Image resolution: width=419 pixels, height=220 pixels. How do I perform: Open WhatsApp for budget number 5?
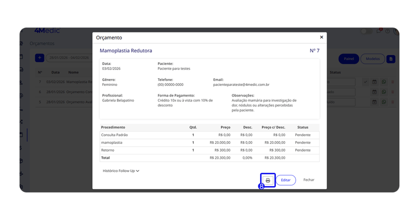click(x=384, y=102)
